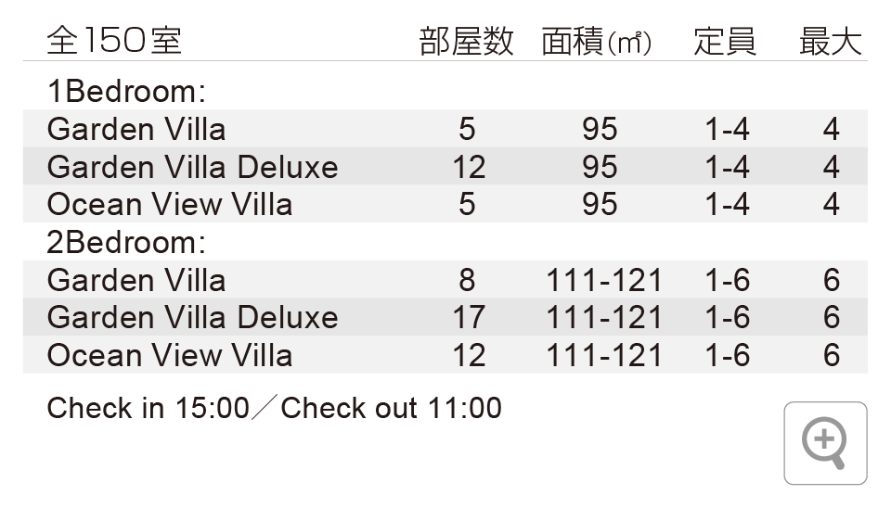Click room count 8 for 2Bedroom Garden Villa

467,280
